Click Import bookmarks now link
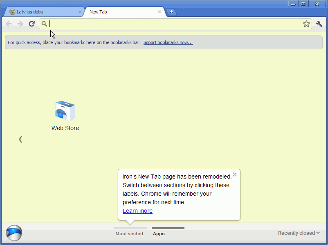Viewport: 328px width, 245px height. 168,42
